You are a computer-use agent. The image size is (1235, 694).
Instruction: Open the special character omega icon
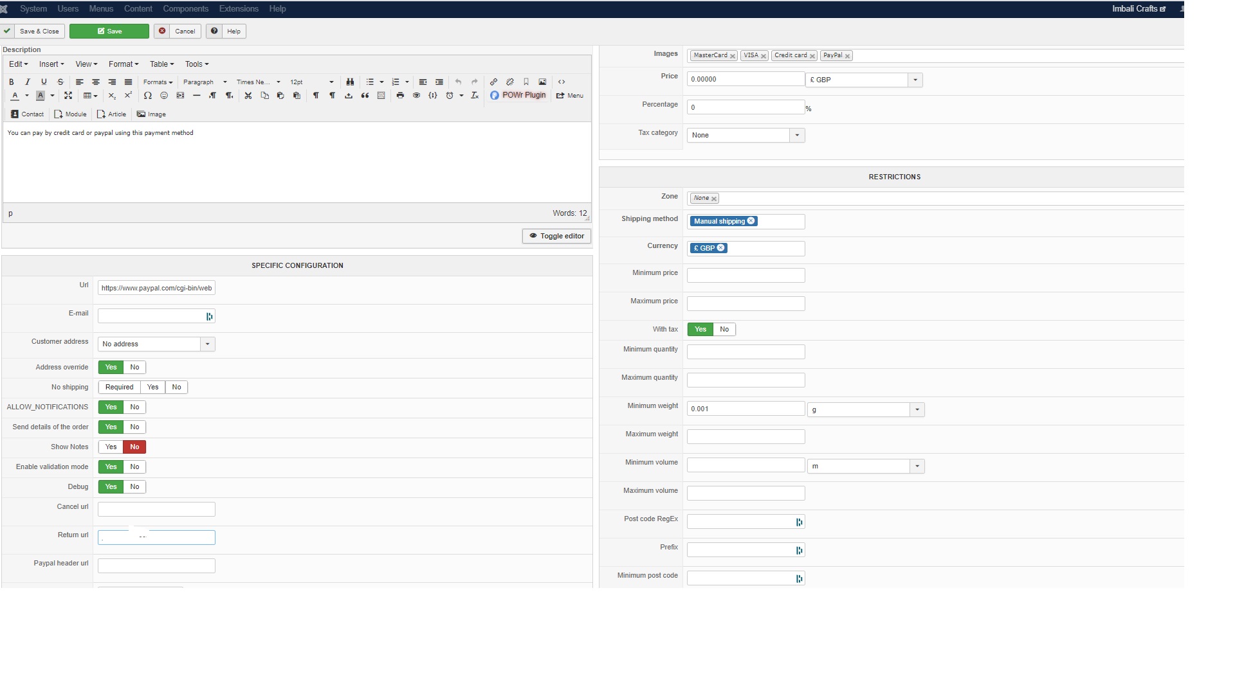pyautogui.click(x=148, y=96)
